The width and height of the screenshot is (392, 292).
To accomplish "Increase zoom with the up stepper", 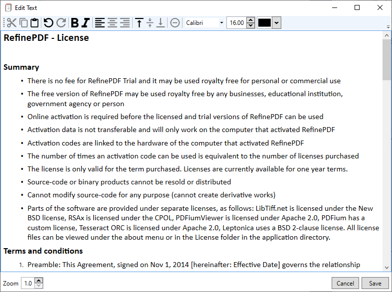I will (39, 280).
